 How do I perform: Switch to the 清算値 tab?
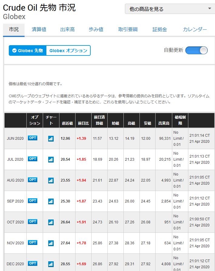39,30
